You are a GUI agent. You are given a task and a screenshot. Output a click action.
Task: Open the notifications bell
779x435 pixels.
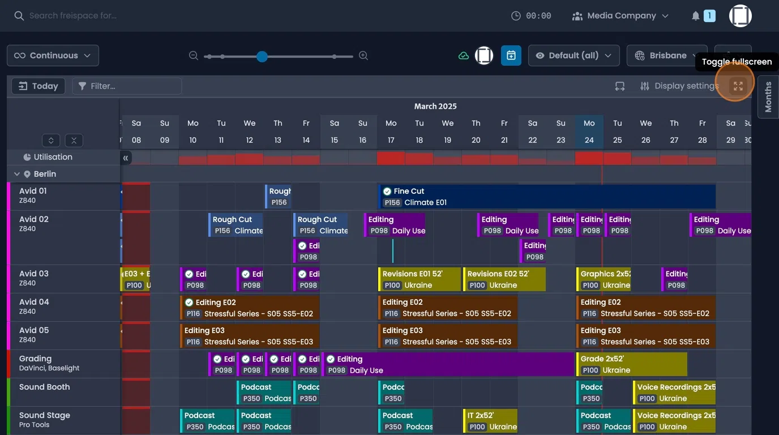click(x=696, y=15)
